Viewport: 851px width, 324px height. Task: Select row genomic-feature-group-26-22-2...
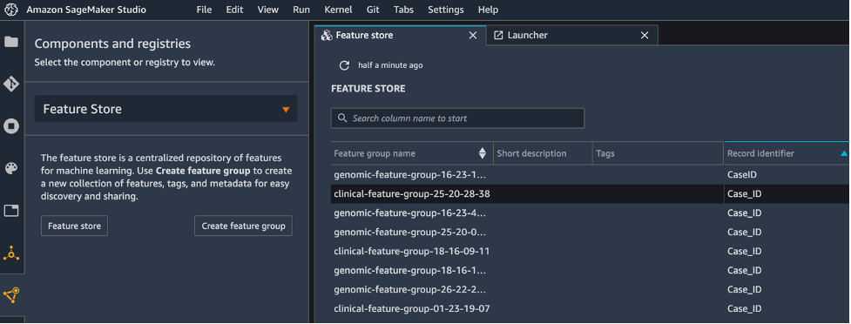[x=591, y=289]
